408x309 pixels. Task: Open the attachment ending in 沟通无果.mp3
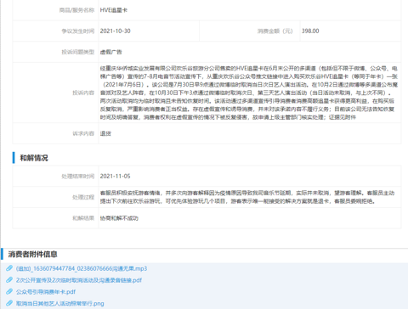[82, 268]
